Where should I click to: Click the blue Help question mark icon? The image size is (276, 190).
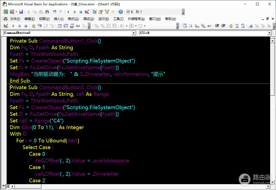pos(121,12)
